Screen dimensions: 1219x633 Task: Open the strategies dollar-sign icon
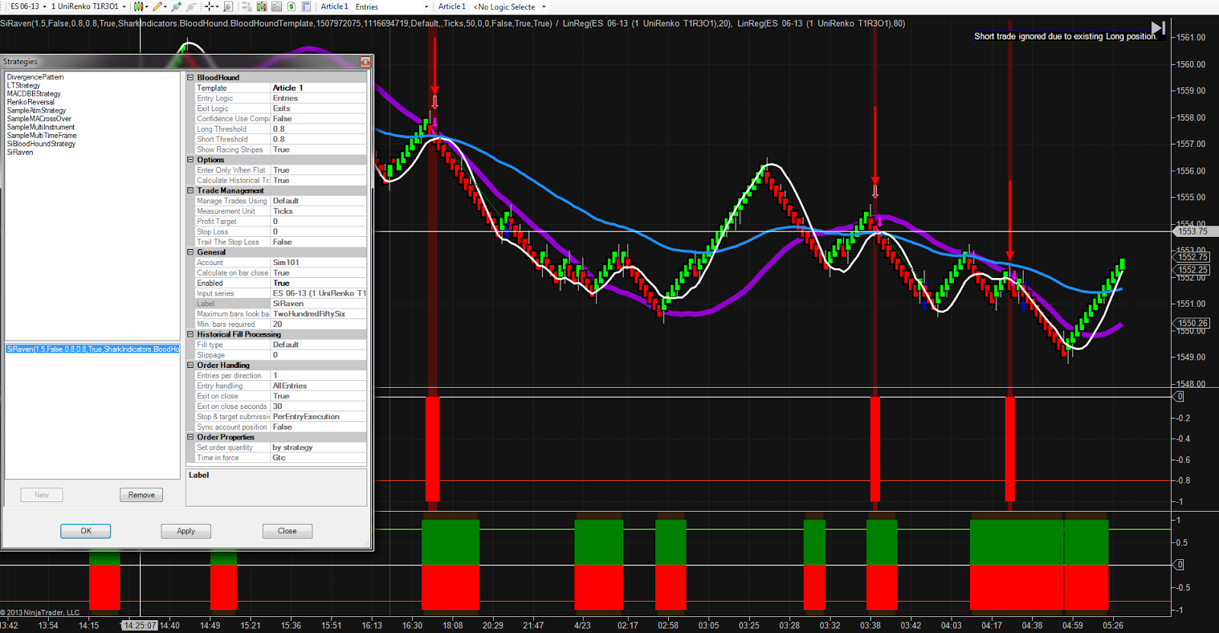(291, 6)
